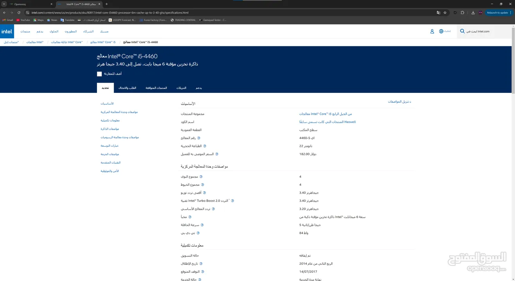This screenshot has height=281, width=515.
Task: Jump to الأمن والموثوقية in sidebar
Action: (110, 171)
